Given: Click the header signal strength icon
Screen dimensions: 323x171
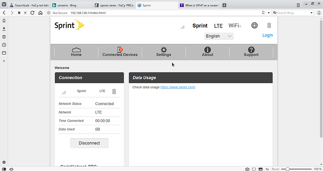Looking at the screenshot, I should pyautogui.click(x=182, y=27).
